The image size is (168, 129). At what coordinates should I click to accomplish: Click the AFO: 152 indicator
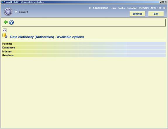156,8
